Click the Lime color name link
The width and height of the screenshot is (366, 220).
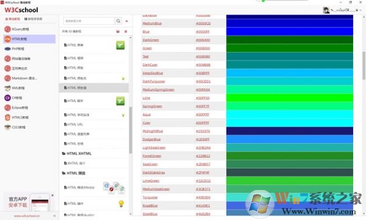tap(147, 98)
